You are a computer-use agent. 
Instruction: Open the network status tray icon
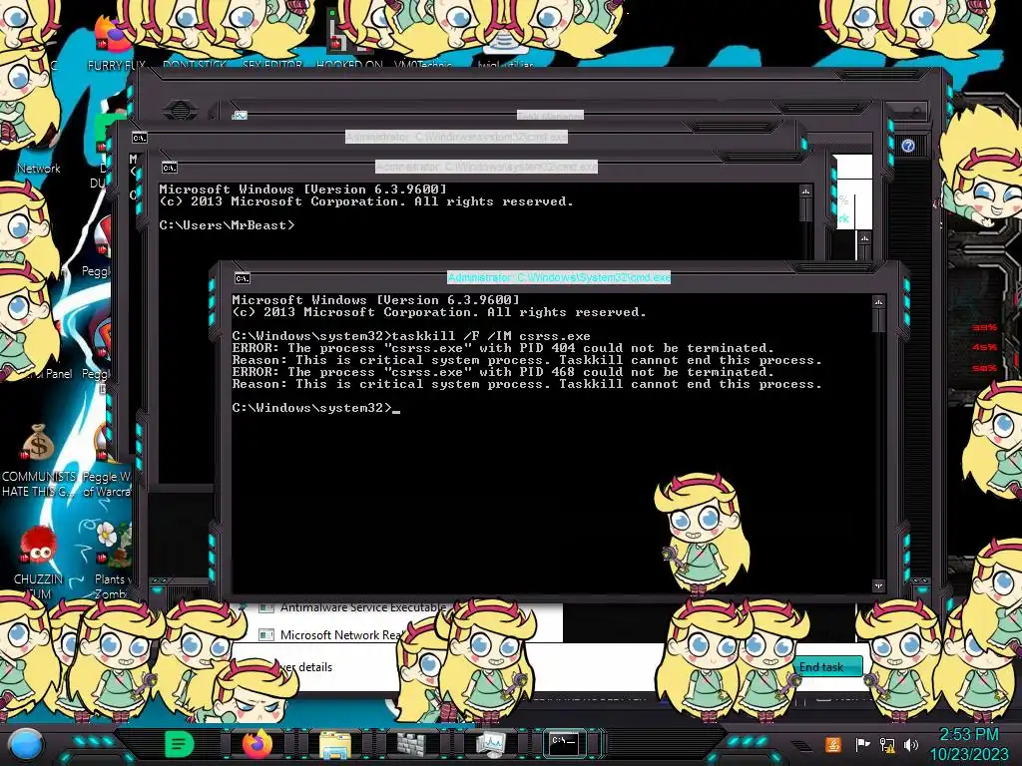[887, 744]
